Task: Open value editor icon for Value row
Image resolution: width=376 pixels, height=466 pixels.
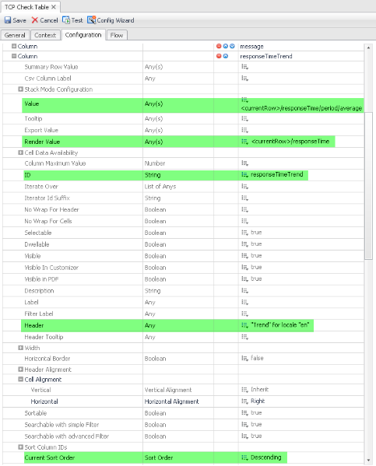Action: (x=244, y=100)
